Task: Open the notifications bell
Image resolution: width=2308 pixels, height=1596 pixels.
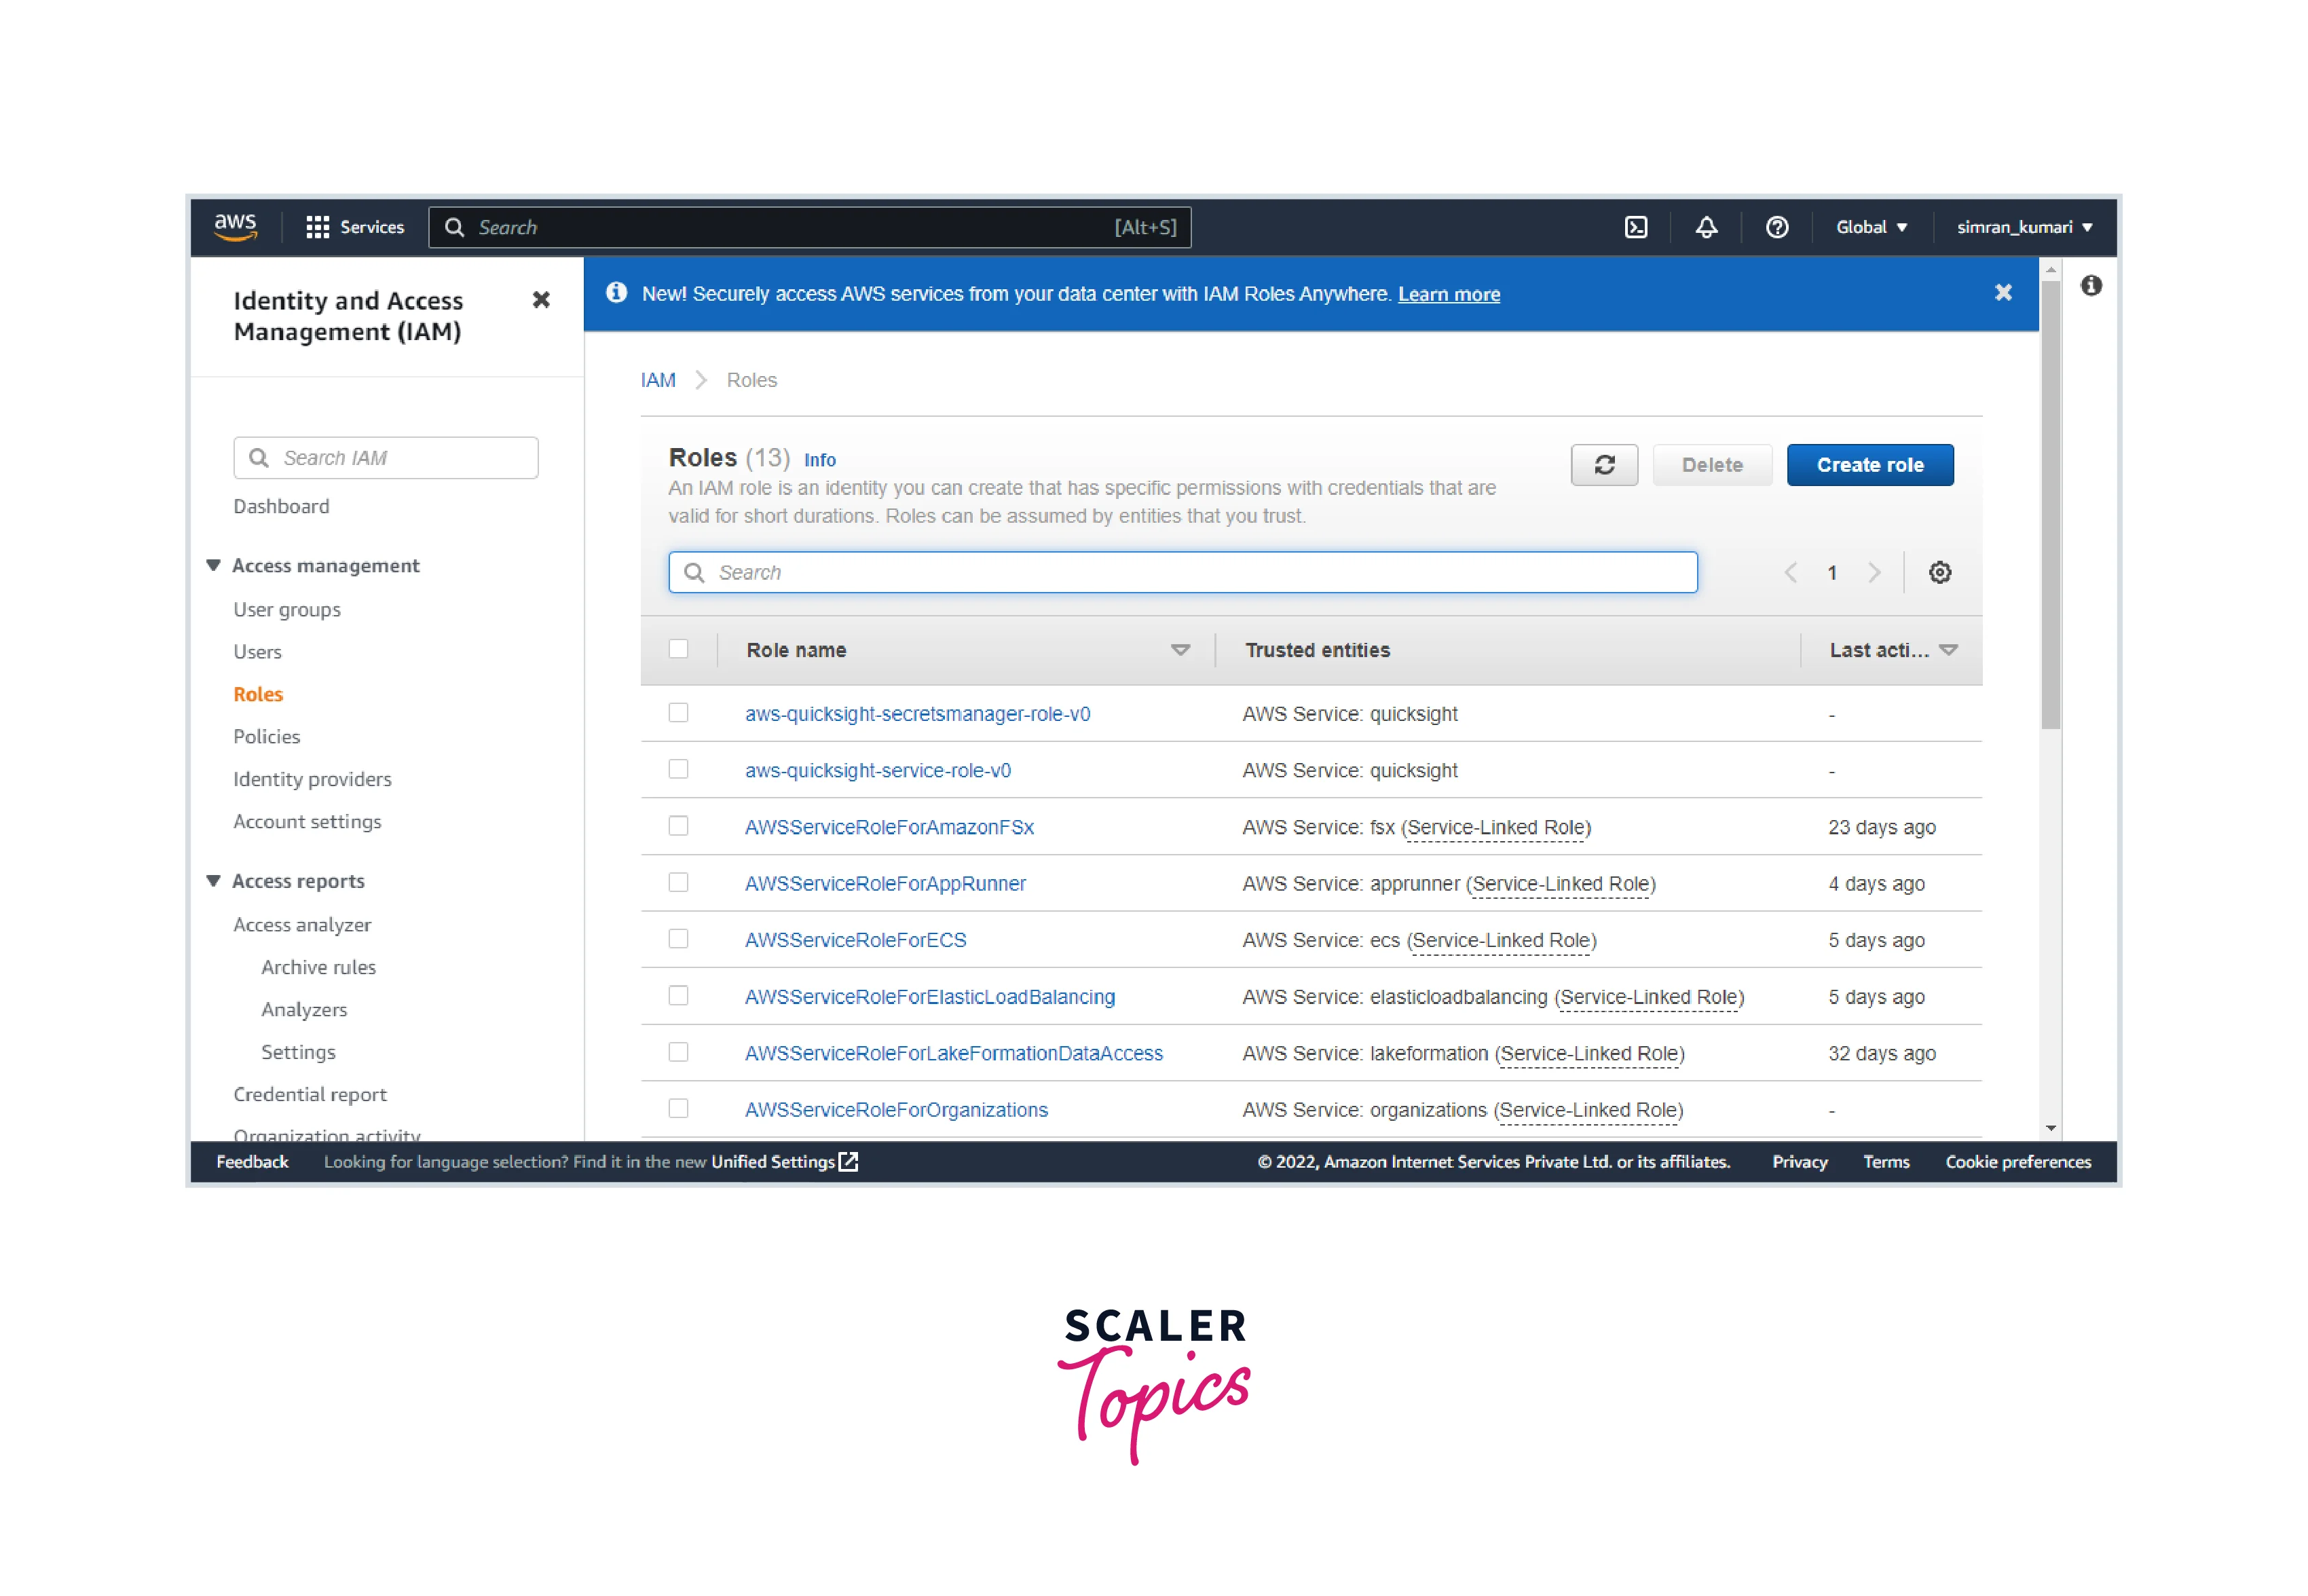Action: [x=1706, y=227]
